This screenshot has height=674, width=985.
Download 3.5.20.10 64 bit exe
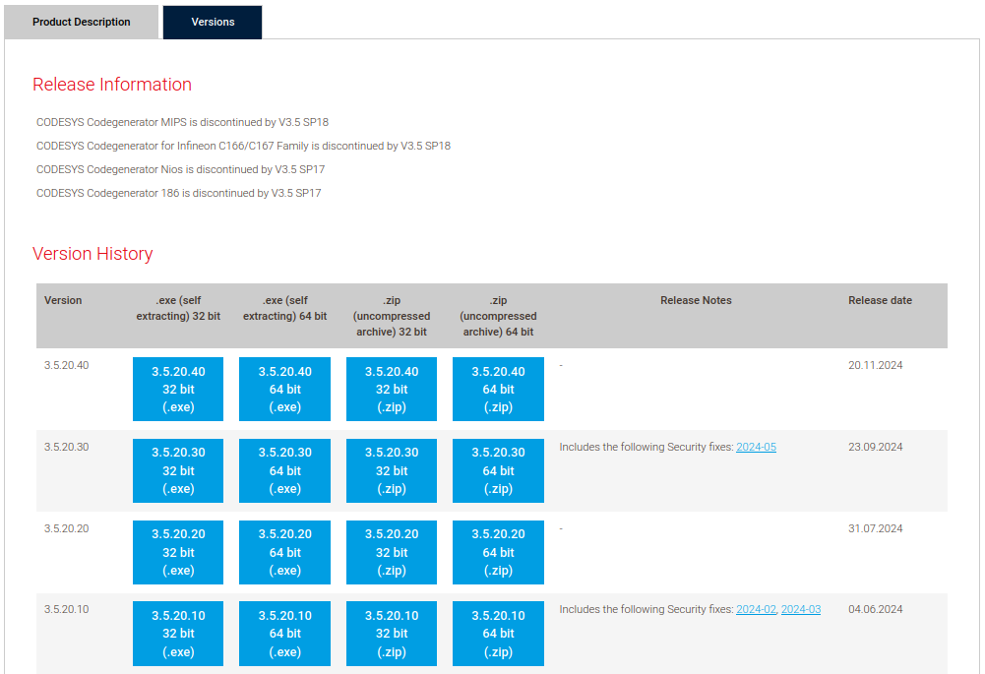[x=284, y=633]
